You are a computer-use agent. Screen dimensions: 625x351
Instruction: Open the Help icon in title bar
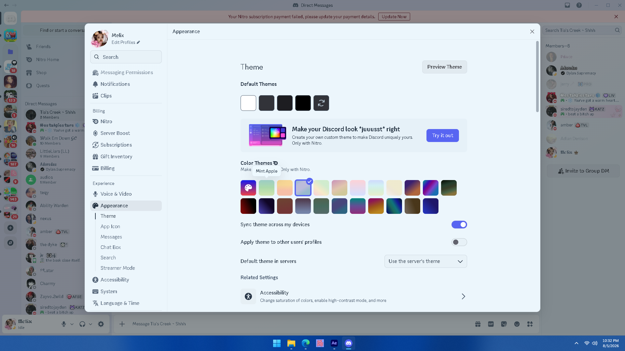click(579, 5)
